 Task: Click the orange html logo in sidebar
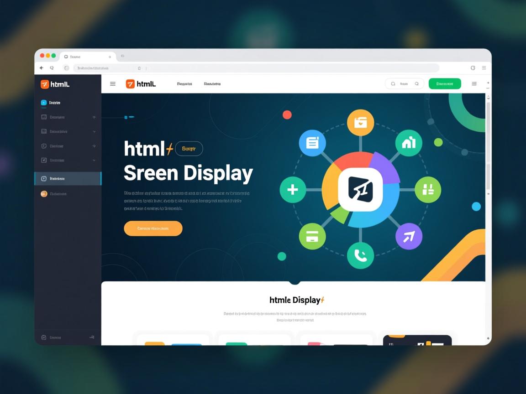pyautogui.click(x=45, y=84)
